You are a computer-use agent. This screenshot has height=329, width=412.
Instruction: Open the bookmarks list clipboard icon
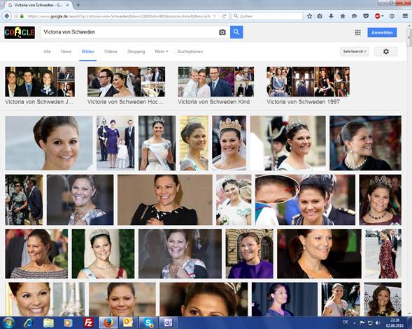pos(320,16)
